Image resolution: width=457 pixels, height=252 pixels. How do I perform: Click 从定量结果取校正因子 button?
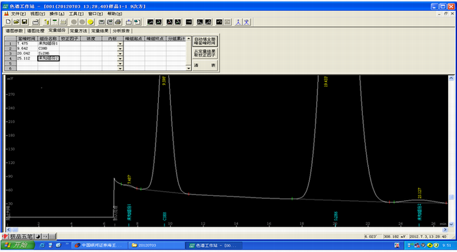coord(205,53)
